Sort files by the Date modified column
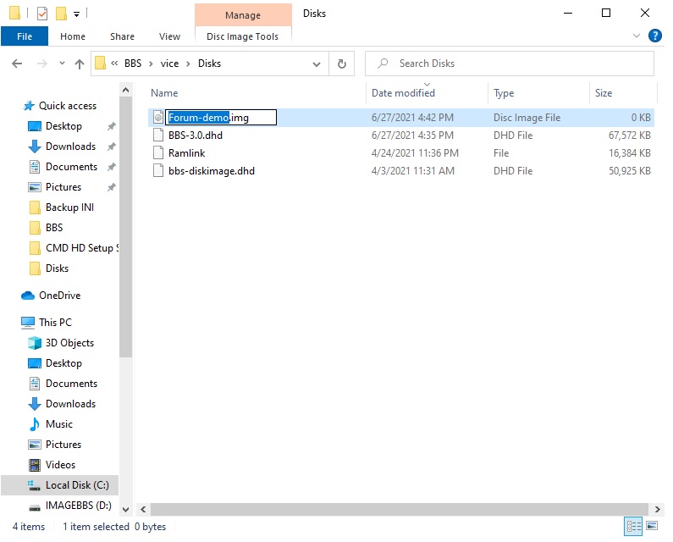The image size is (673, 542). click(x=403, y=93)
